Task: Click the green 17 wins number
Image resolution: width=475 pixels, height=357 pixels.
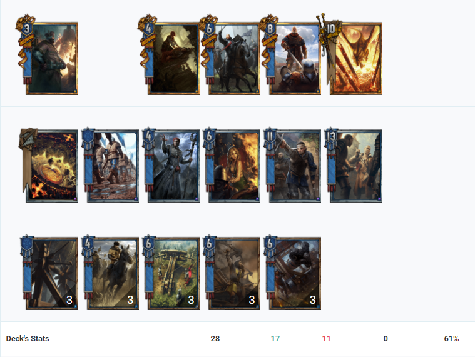Action: (275, 338)
